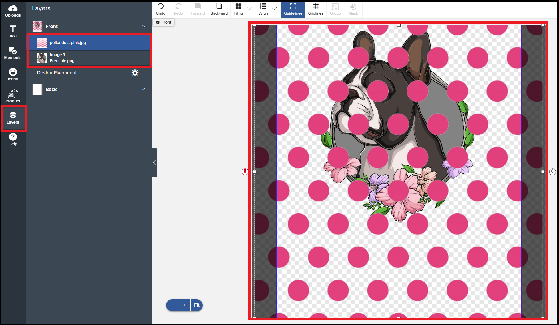Viewport: 559px width, 325px height.
Task: Click the Mask toolbar button
Action: [353, 9]
